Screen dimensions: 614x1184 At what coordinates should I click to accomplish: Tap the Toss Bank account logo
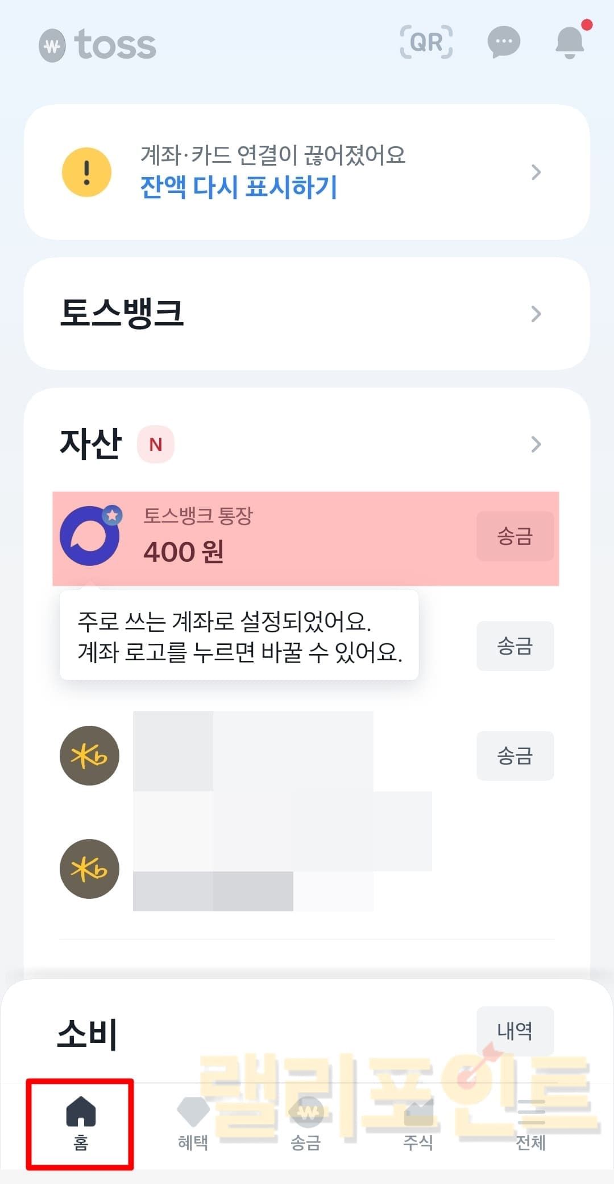(90, 536)
